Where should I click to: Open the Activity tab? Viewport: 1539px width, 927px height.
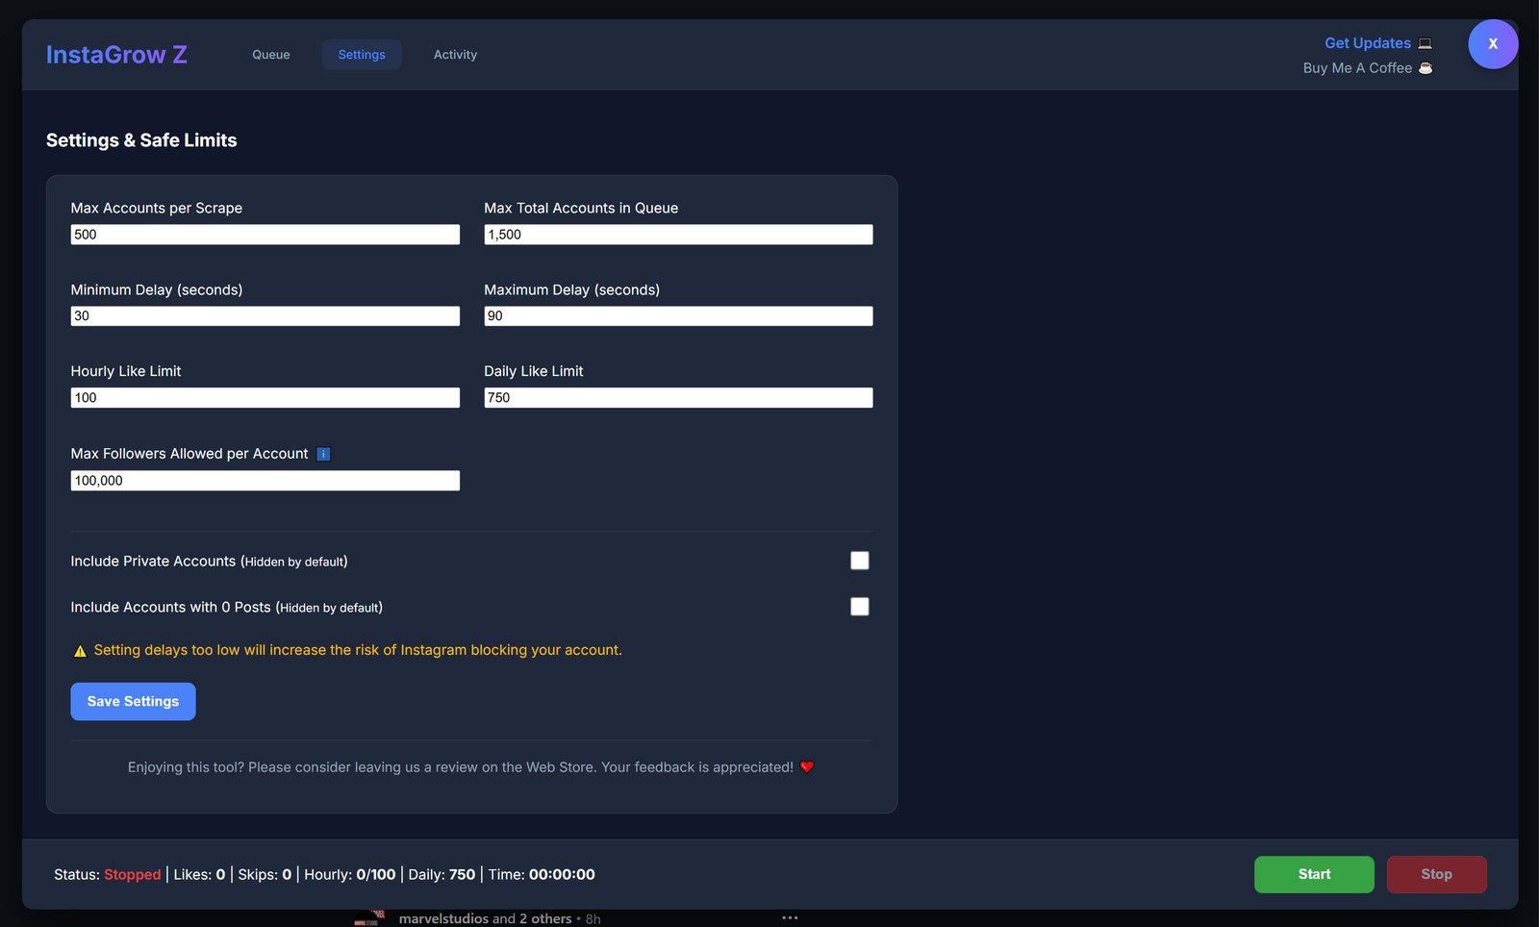[x=455, y=54]
